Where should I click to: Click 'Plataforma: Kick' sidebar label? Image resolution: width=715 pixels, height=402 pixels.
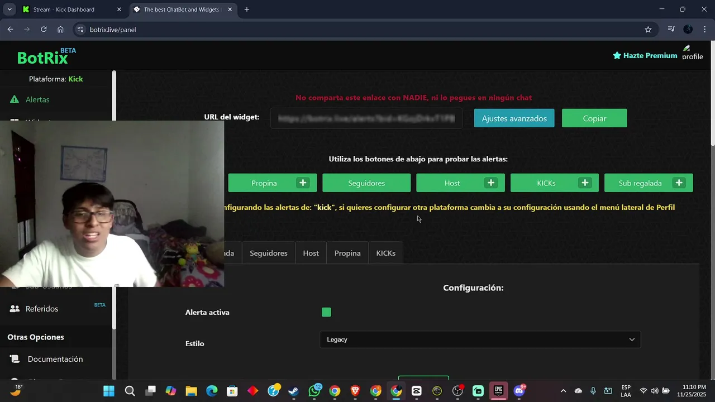[56, 79]
